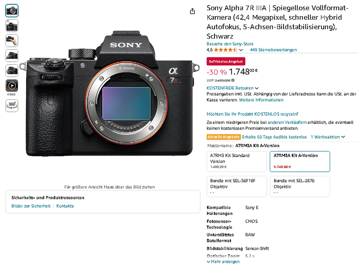Expand the KOSTENFREIE Retouren dropdown
The height and width of the screenshot is (265, 364).
257,88
